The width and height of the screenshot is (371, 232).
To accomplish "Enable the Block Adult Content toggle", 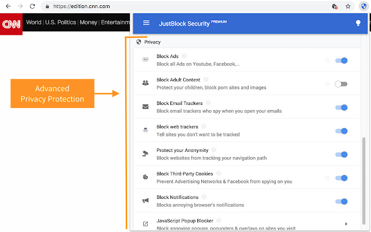I will pos(341,84).
